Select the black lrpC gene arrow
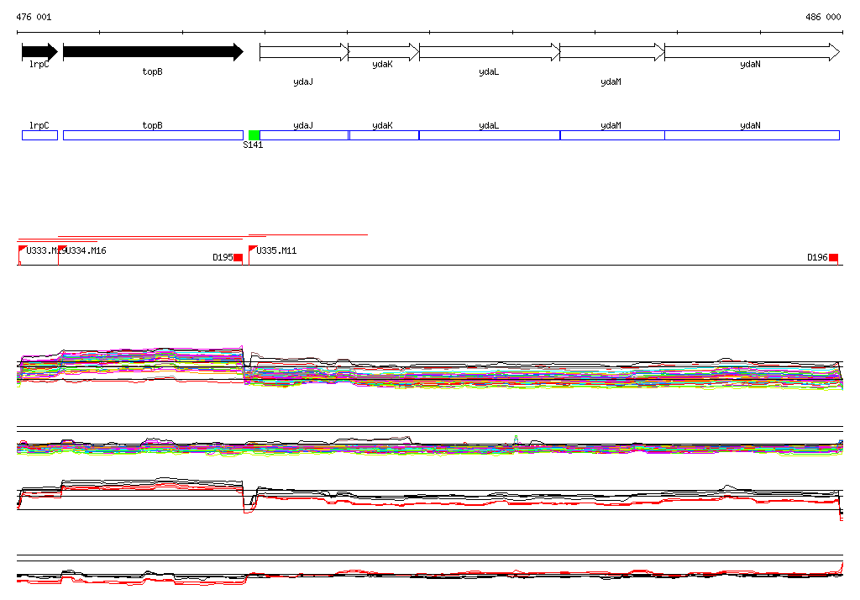 [x=39, y=52]
